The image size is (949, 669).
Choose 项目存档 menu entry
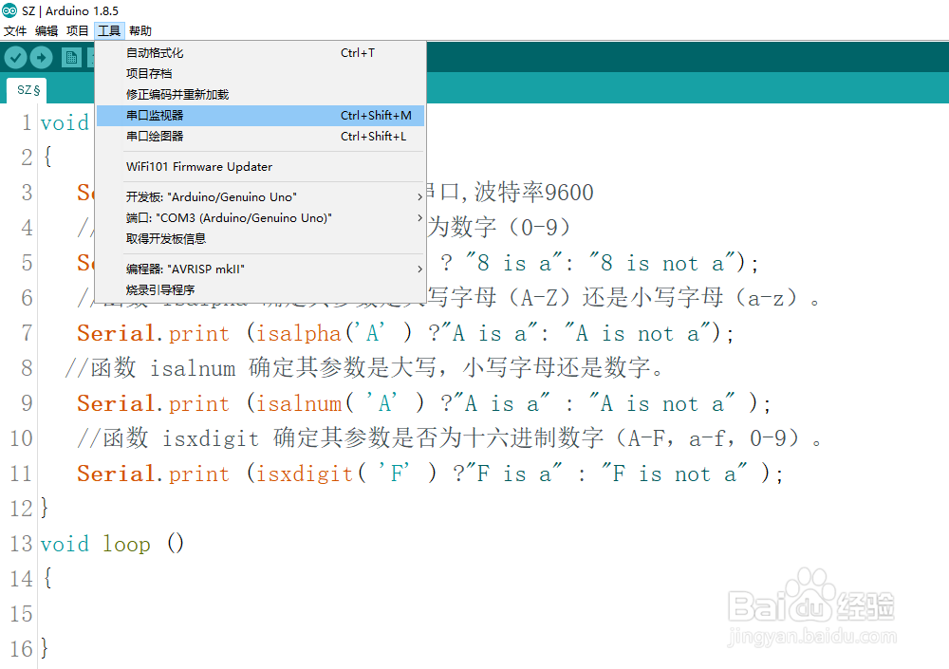(260, 73)
